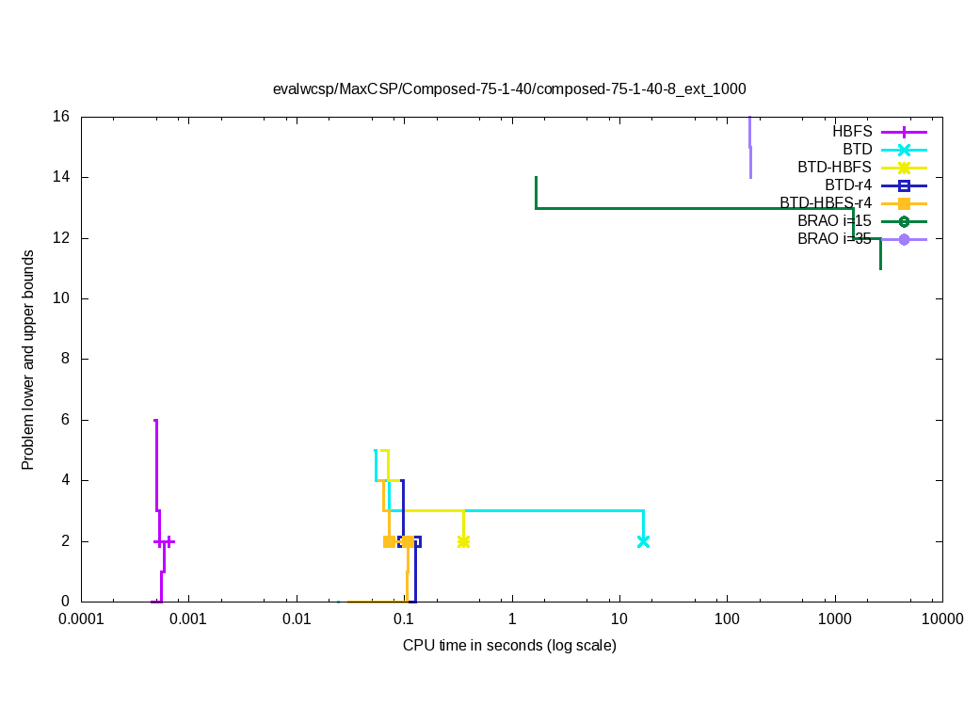
Task: Click the yellow BTD-HBFS asterisk marker on the plot
Action: pos(463,541)
